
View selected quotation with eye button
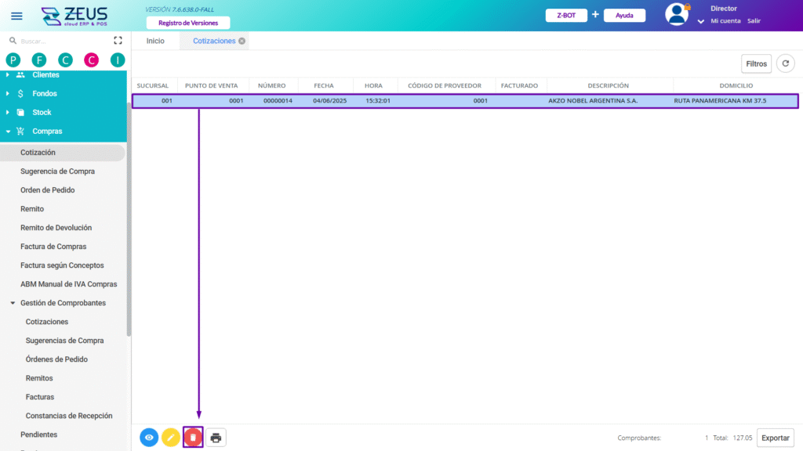click(x=149, y=437)
